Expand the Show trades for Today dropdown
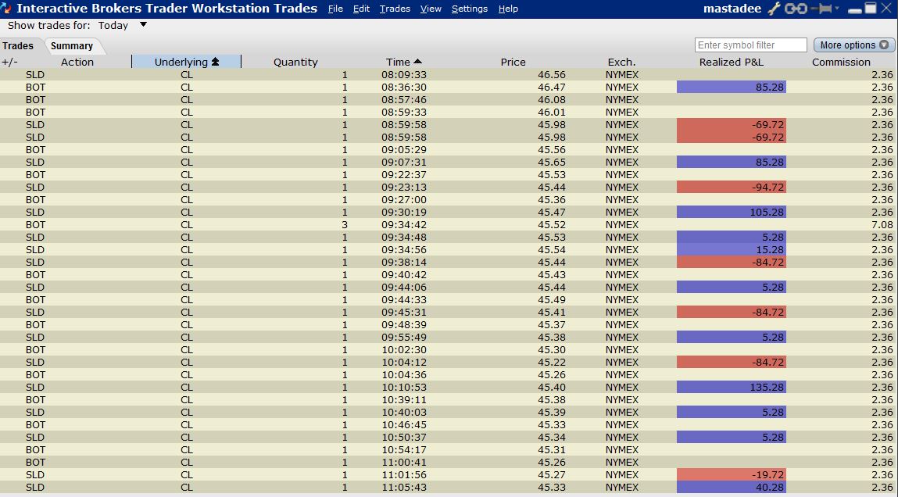 [x=143, y=25]
